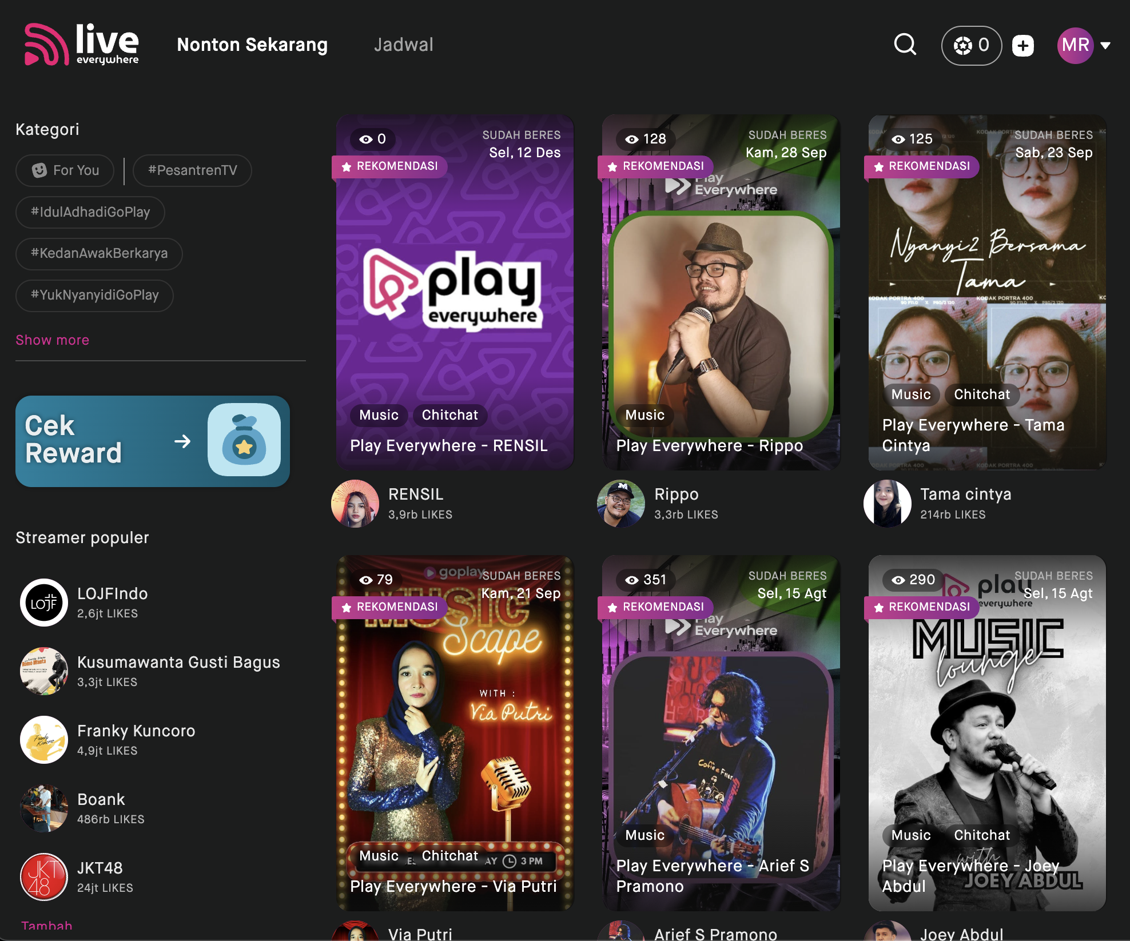1130x941 pixels.
Task: Select #PesantrenTV category chip
Action: [192, 170]
